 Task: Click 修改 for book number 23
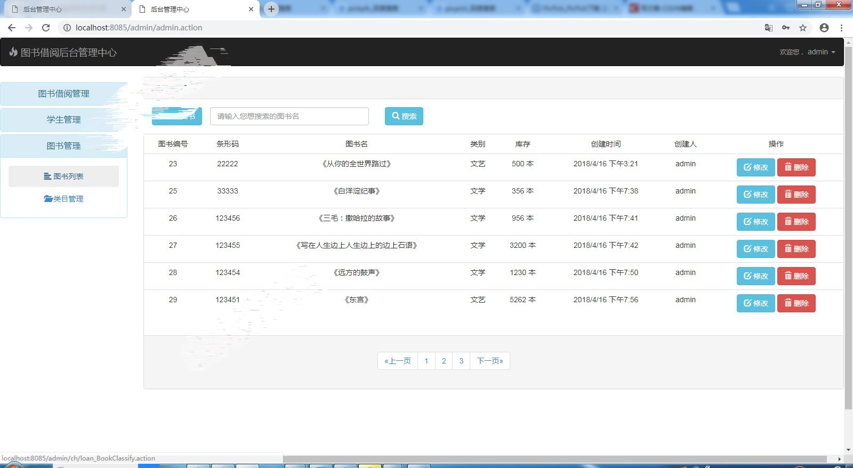(x=755, y=167)
